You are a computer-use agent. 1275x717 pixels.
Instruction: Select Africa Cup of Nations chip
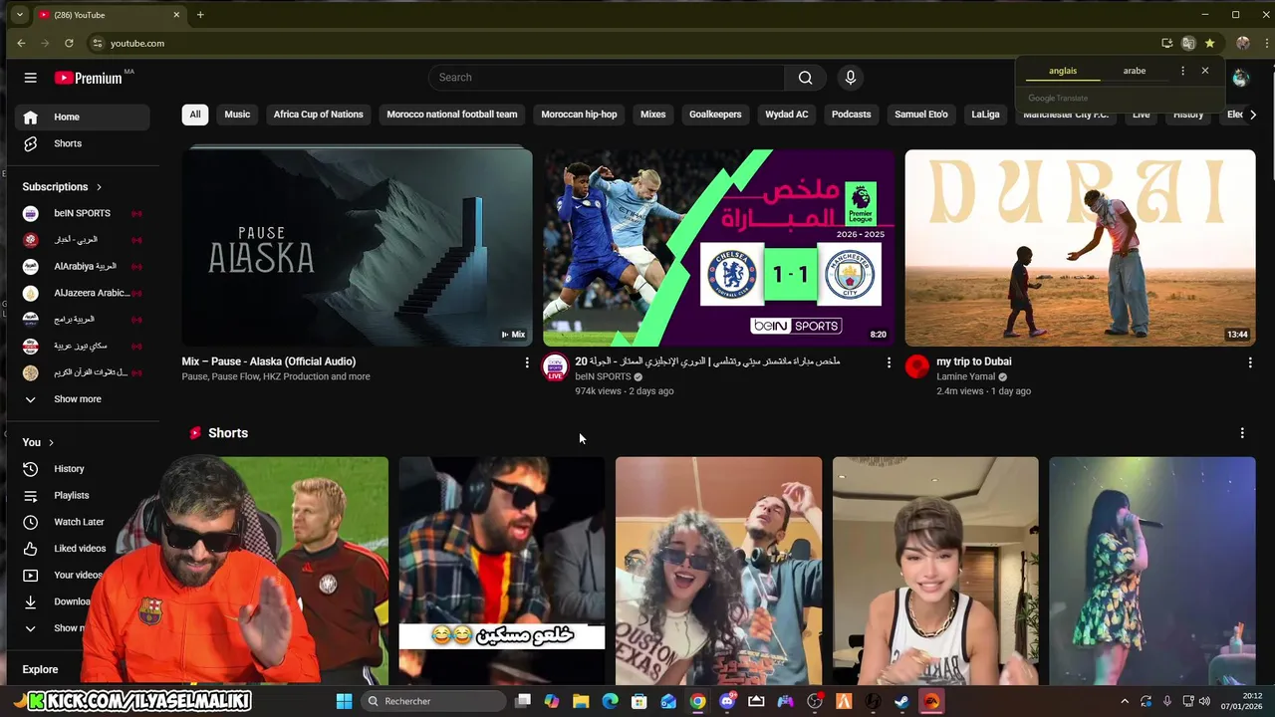[319, 115]
